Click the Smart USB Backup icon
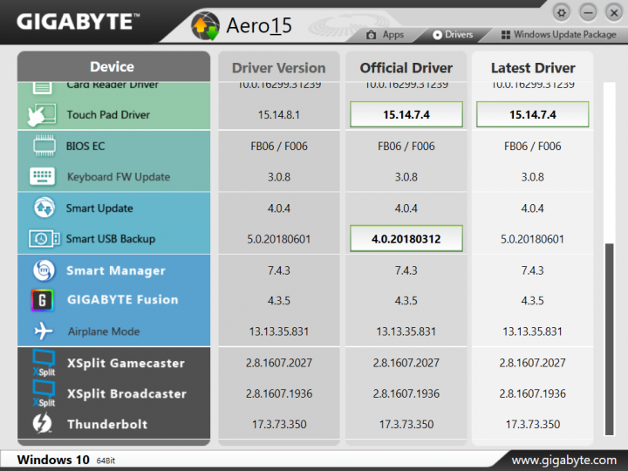 [44, 239]
